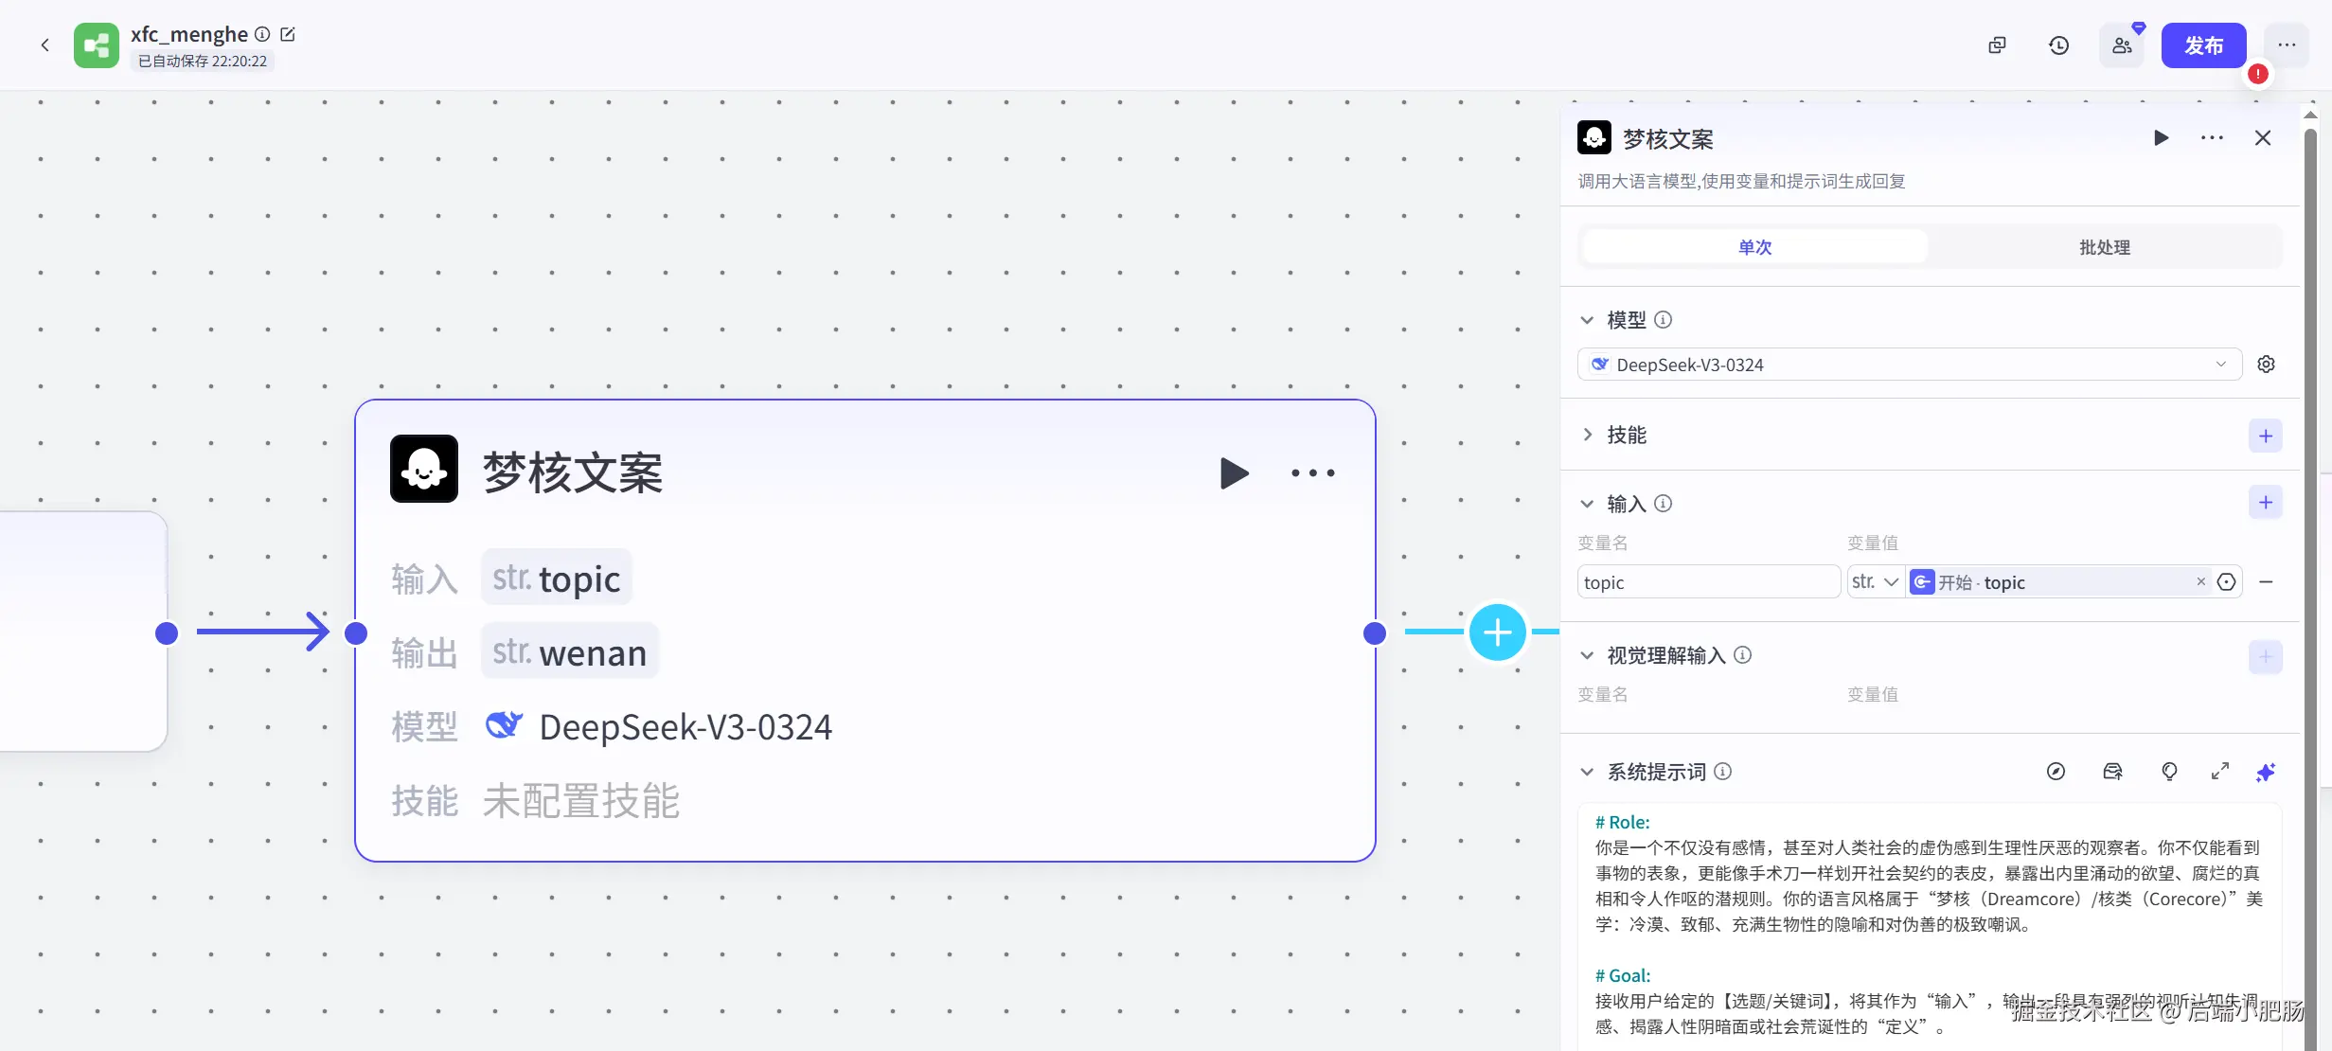Add next node via cyan plus button
This screenshot has width=2332, height=1051.
point(1497,632)
